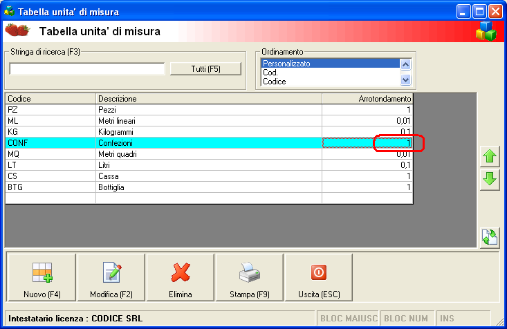Select the Kilogrammi description cell
This screenshot has width=507, height=329.
(209, 132)
